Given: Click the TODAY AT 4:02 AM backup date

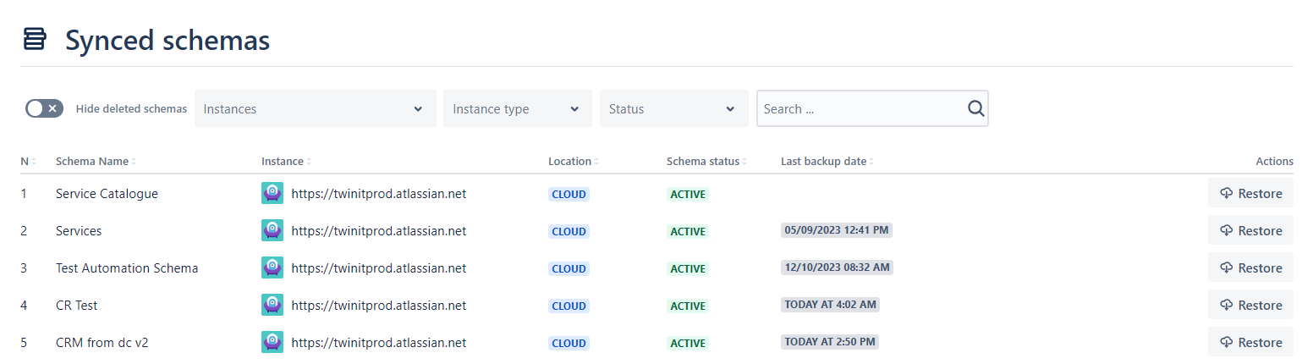Looking at the screenshot, I should (830, 304).
